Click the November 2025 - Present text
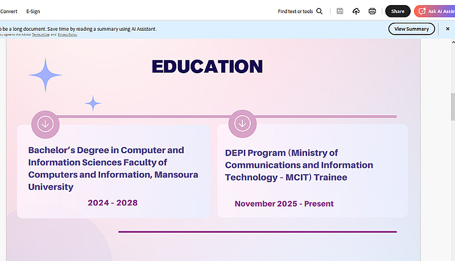 (x=284, y=204)
